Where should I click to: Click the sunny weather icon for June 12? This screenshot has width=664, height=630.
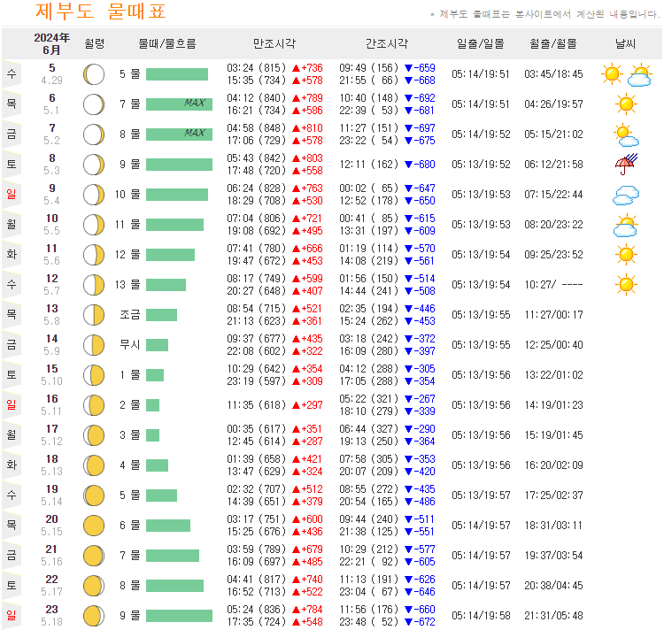[626, 285]
